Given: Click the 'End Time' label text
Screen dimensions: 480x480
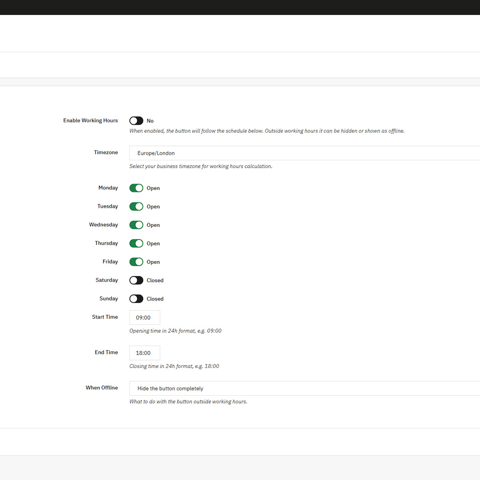Looking at the screenshot, I should 106,352.
